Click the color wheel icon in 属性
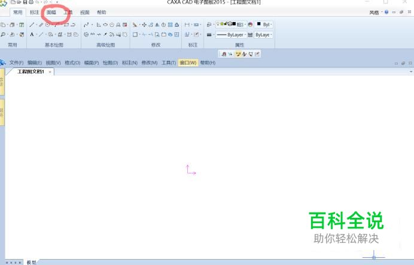Viewport: 414px width, 265px height. (x=250, y=24)
